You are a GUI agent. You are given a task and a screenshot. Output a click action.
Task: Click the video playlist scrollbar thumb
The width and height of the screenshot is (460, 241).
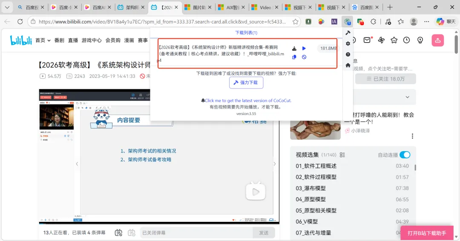[415, 167]
